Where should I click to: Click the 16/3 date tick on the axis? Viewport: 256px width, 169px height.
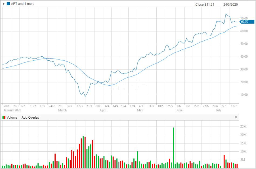point(80,106)
